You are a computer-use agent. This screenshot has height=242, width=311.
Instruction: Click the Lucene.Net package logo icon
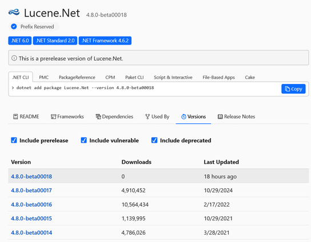coord(14,13)
